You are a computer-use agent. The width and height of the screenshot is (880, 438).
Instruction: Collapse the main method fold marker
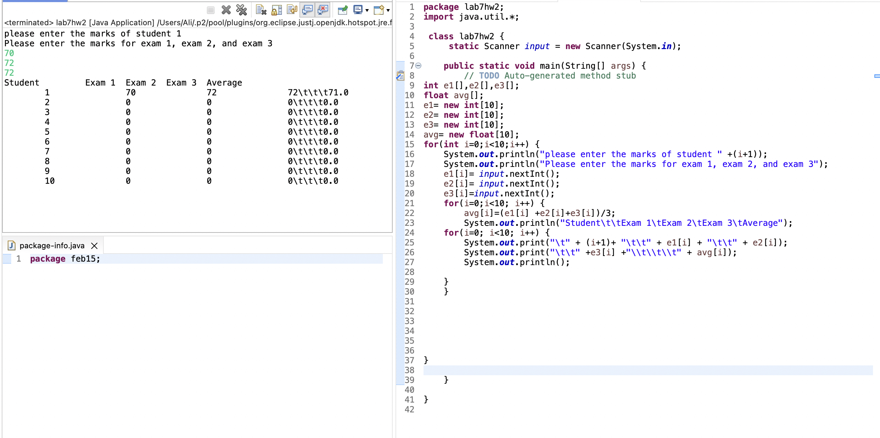[x=418, y=66]
